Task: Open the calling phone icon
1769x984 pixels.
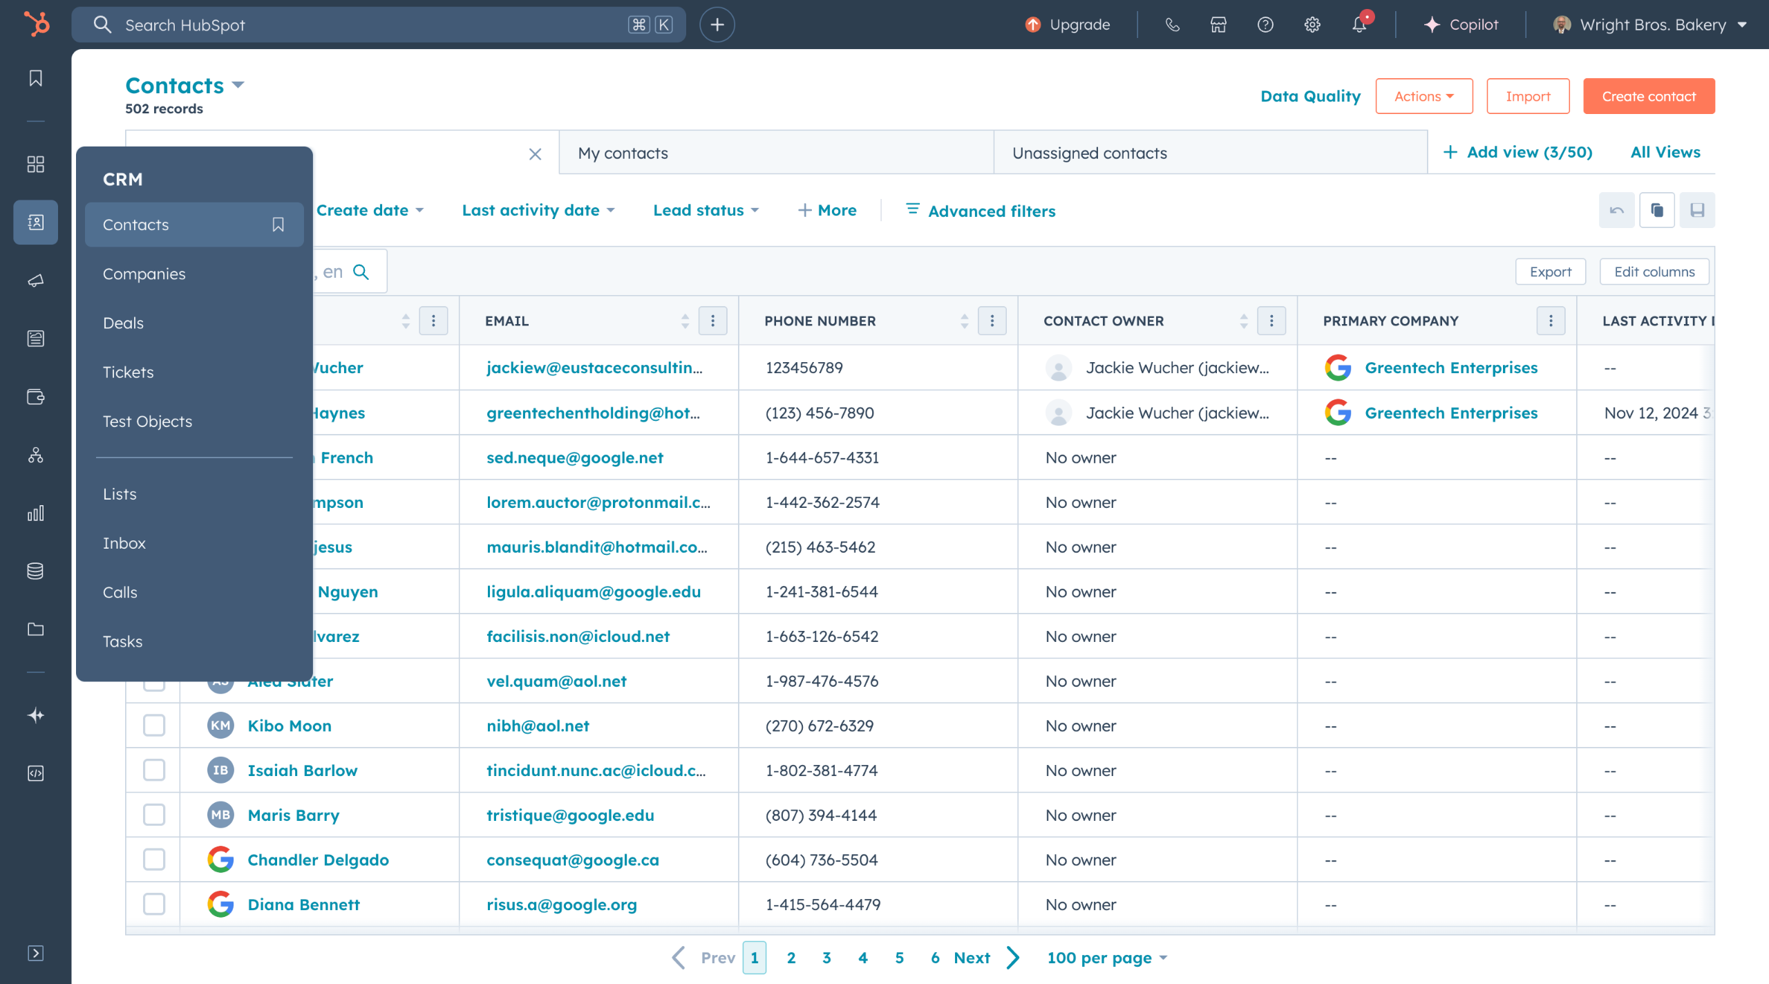Action: [1172, 25]
